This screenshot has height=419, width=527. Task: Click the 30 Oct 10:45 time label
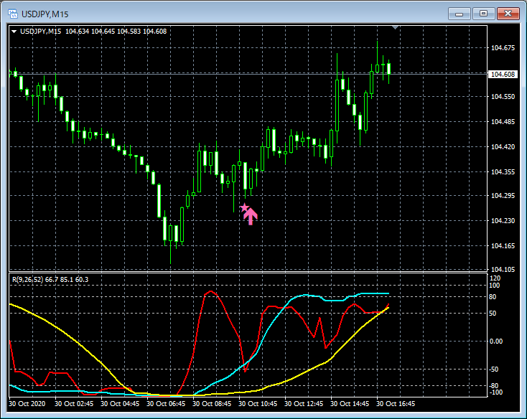pyautogui.click(x=258, y=403)
